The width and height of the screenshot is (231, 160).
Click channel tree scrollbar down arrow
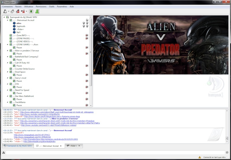[91, 106]
